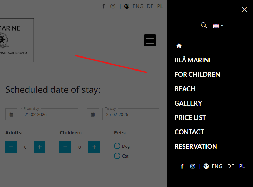The height and width of the screenshot is (187, 253).
Task: Switch language to DE in side menu
Action: [x=231, y=166]
